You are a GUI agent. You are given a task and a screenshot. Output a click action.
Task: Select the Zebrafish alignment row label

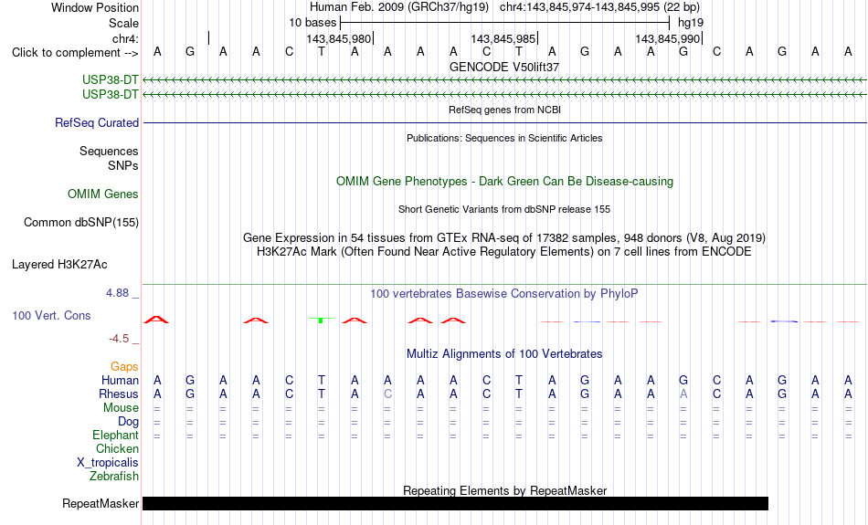coord(114,477)
